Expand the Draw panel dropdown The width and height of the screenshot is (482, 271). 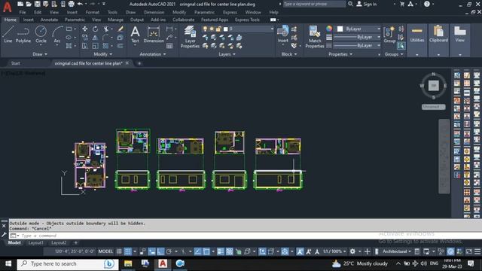(x=40, y=54)
